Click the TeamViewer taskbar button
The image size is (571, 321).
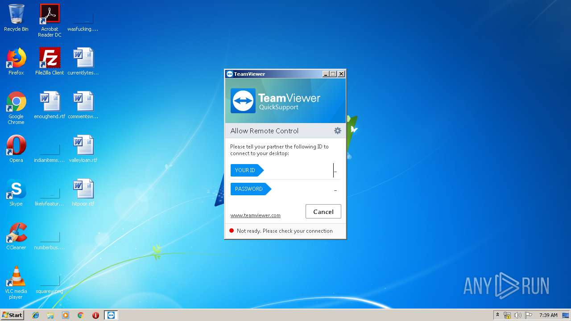(x=111, y=315)
